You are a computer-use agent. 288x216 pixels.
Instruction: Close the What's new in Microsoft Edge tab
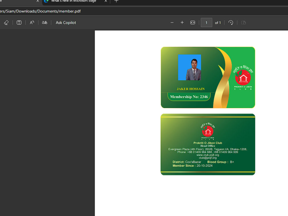click(106, 1)
